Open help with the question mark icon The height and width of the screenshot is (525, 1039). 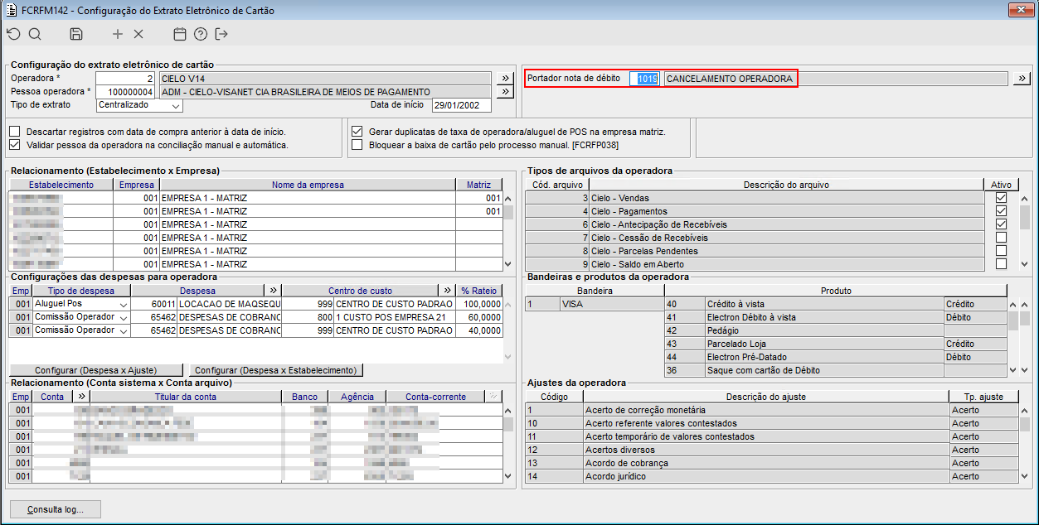point(200,34)
